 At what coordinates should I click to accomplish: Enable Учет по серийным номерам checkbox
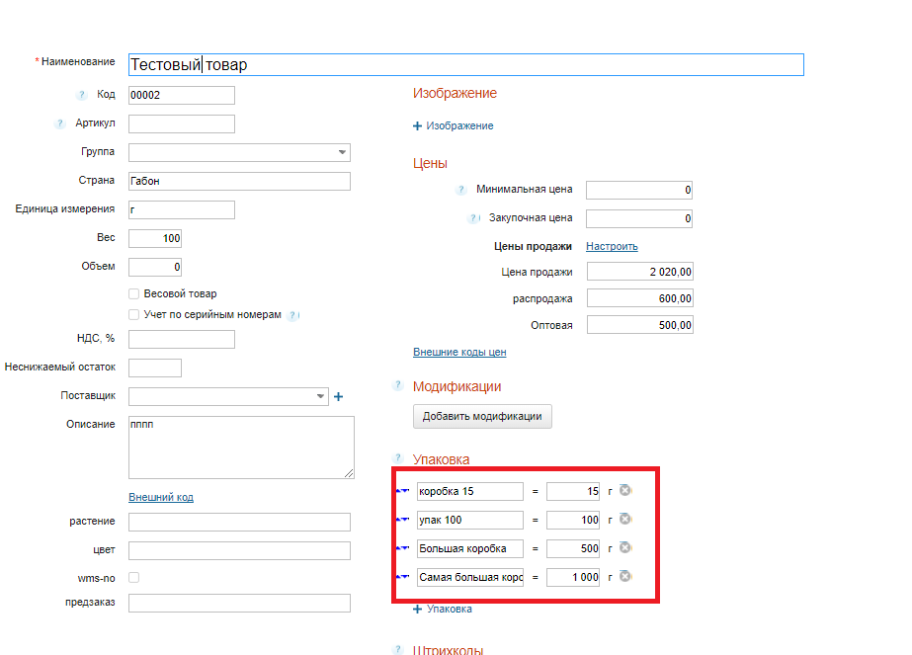coord(133,315)
